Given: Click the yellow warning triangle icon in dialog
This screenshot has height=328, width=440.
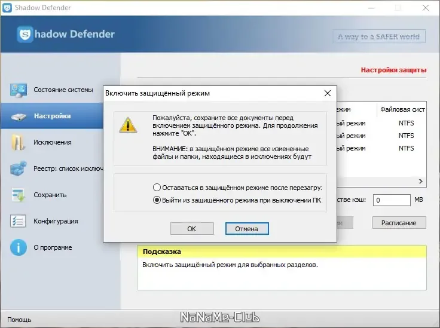Looking at the screenshot, I should [x=128, y=125].
